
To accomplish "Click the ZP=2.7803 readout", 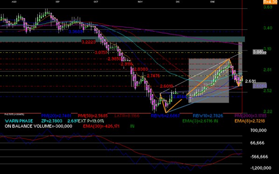I will [52, 121].
